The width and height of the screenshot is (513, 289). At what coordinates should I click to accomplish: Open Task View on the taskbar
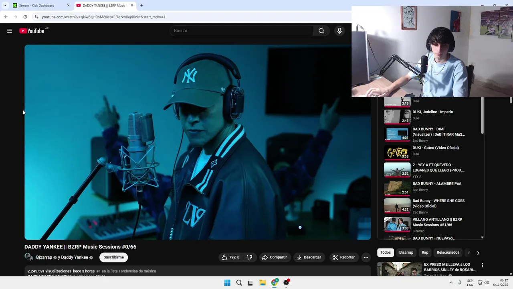click(x=250, y=283)
